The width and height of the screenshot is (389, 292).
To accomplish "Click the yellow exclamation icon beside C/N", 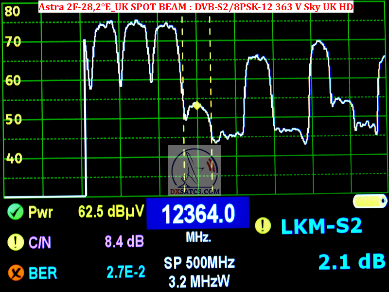I will click(16, 242).
